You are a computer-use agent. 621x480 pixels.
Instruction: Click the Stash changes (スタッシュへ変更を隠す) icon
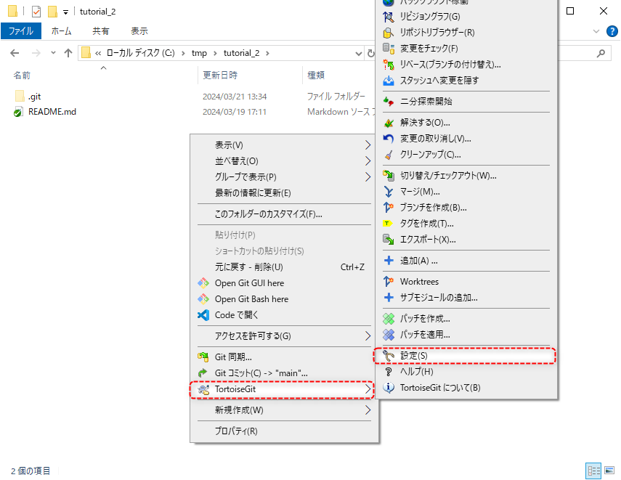[x=389, y=81]
